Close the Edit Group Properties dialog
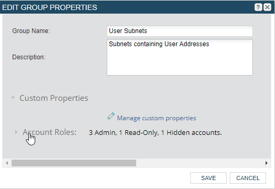 click(267, 7)
